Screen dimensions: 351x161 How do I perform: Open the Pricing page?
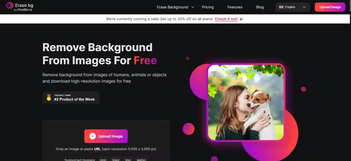tap(208, 7)
